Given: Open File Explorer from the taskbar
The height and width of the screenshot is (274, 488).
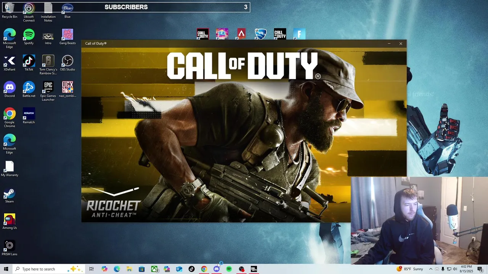Looking at the screenshot, I should (129, 269).
